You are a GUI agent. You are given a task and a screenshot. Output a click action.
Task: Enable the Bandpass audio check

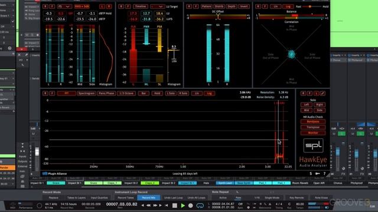(313, 122)
